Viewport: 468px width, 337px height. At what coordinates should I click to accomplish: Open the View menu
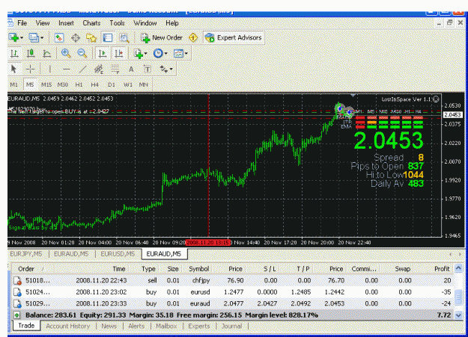43,23
